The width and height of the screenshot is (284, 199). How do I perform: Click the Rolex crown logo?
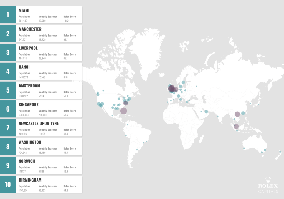[268, 180]
